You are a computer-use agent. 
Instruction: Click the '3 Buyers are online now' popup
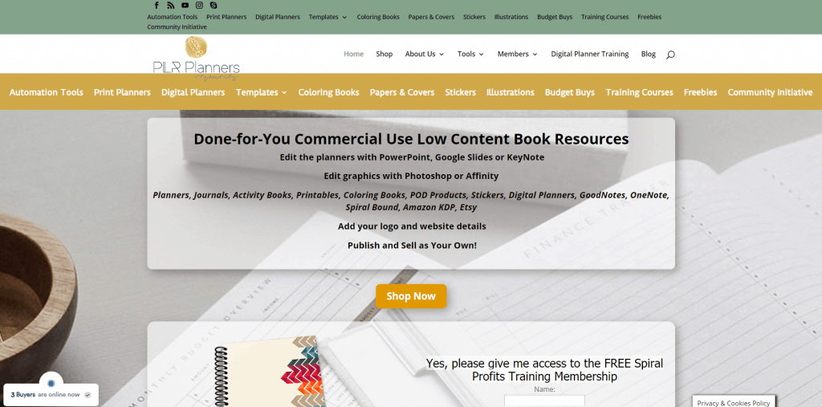click(x=51, y=394)
